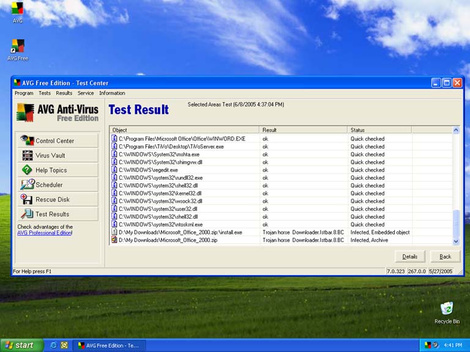Image resolution: width=470 pixels, height=352 pixels.
Task: Open the Tests menu
Action: [x=45, y=94]
